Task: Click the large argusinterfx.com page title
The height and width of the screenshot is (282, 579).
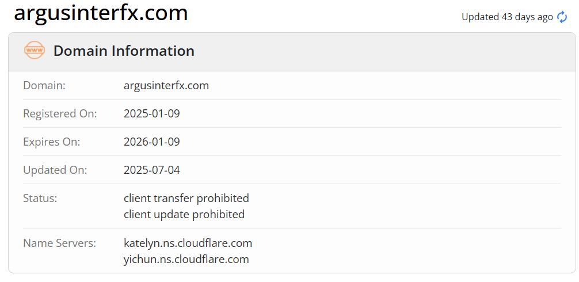Action: [101, 13]
